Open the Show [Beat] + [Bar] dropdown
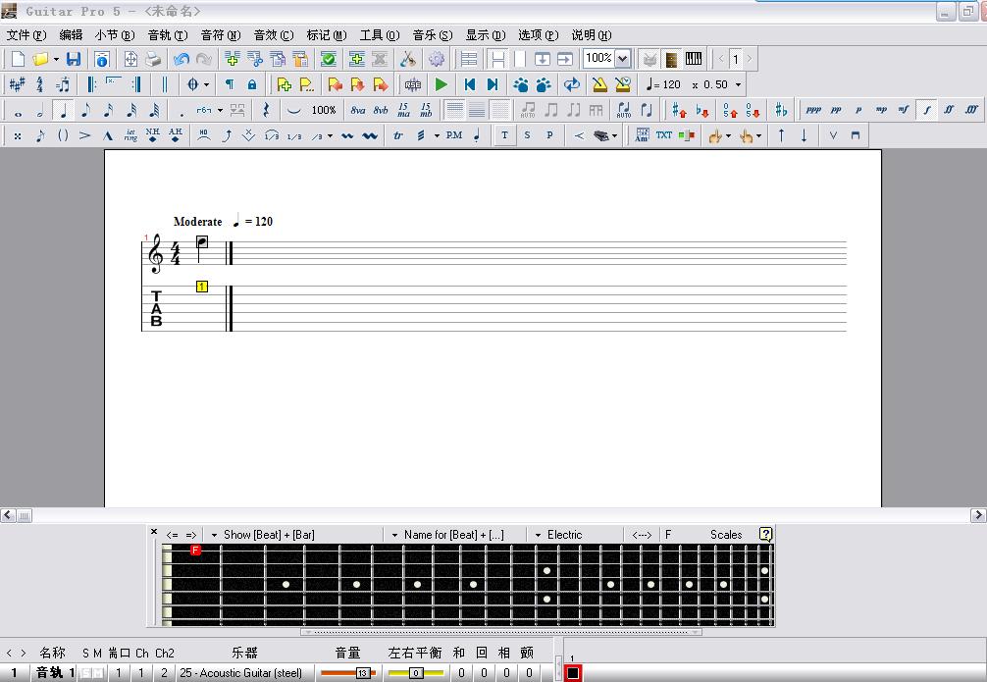The height and width of the screenshot is (682, 987). [x=215, y=535]
